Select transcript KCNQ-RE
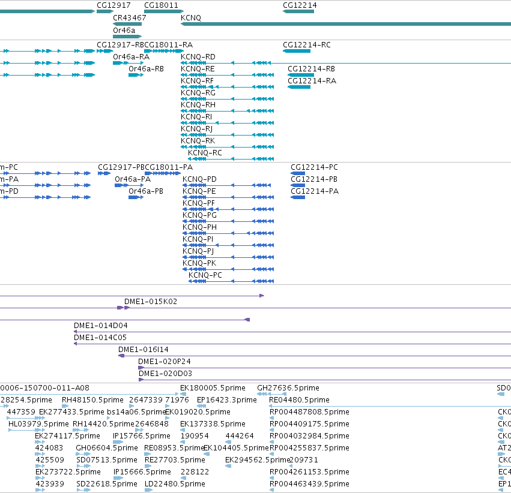Image resolution: width=511 pixels, height=493 pixels. pos(227,75)
